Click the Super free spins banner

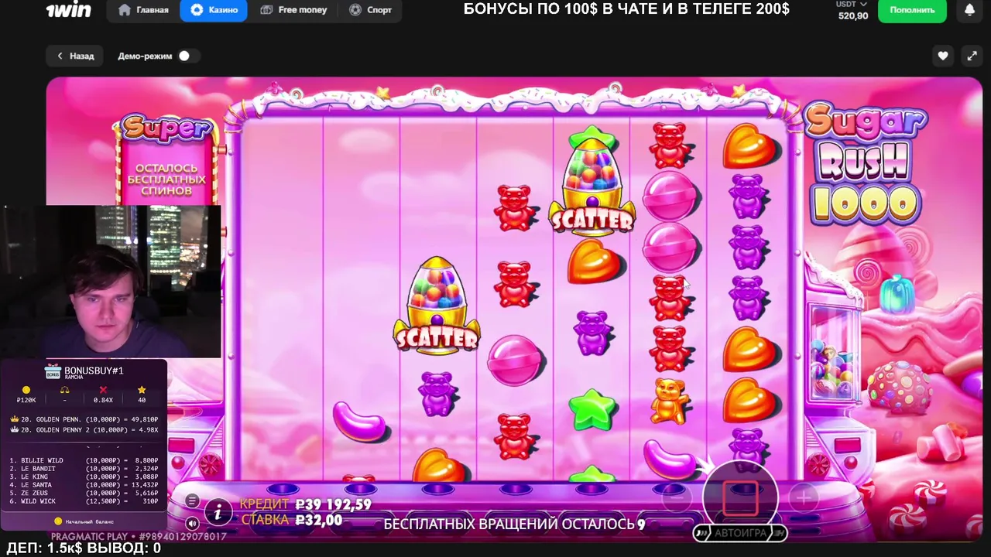[166, 159]
